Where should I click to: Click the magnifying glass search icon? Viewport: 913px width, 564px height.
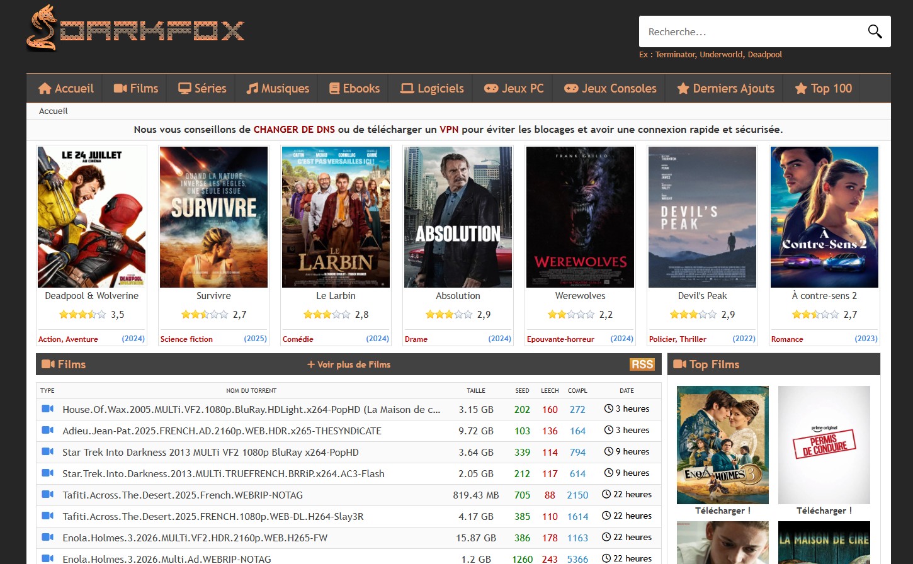click(875, 31)
